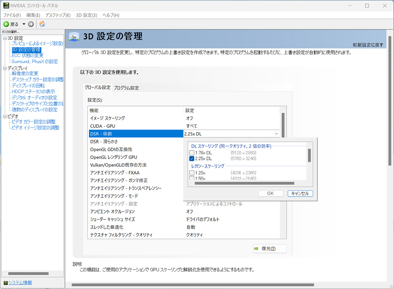Click the Home icon in toolbar
The width and height of the screenshot is (394, 289).
tap(42, 24)
